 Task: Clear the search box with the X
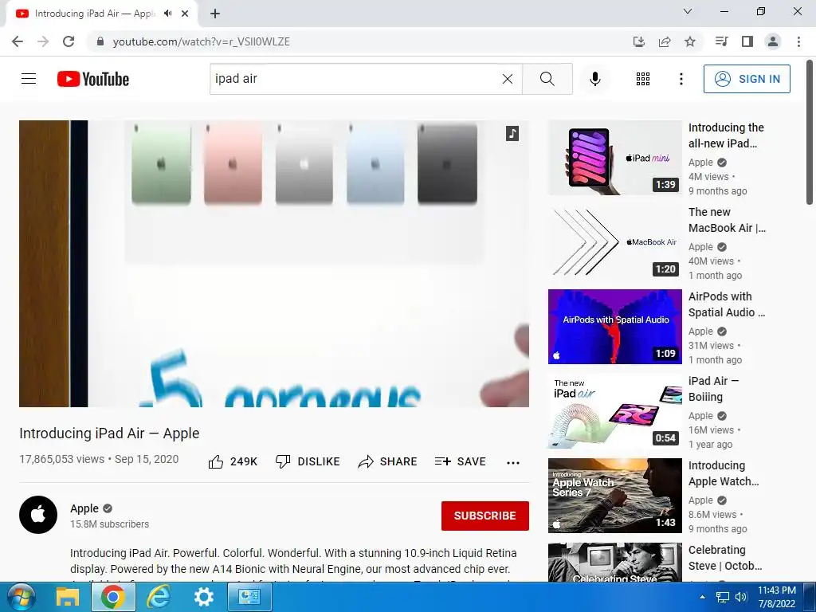pyautogui.click(x=508, y=79)
